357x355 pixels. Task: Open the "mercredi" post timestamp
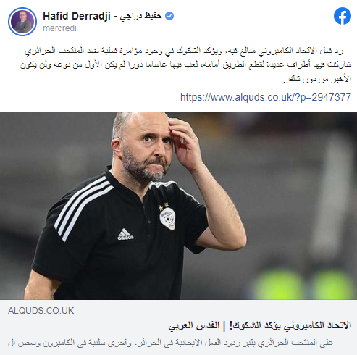(59, 28)
